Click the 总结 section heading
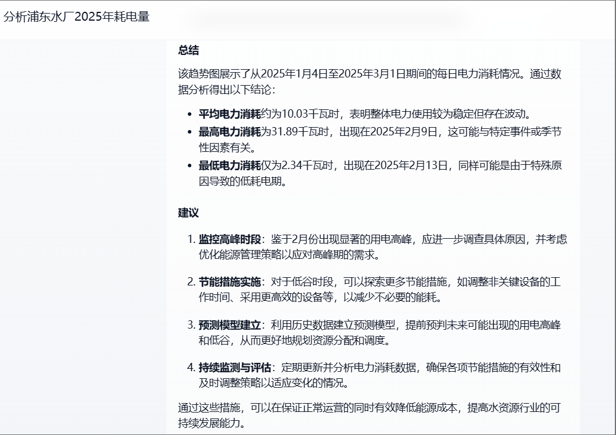The image size is (616, 435). [x=188, y=51]
